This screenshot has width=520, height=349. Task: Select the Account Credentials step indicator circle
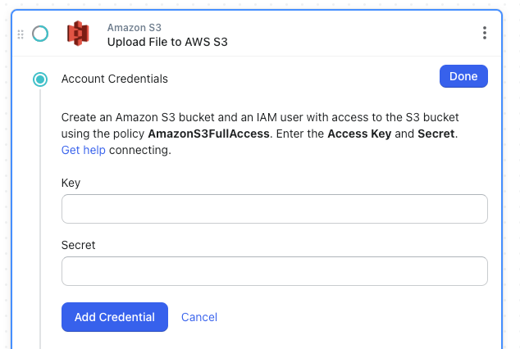tap(40, 79)
